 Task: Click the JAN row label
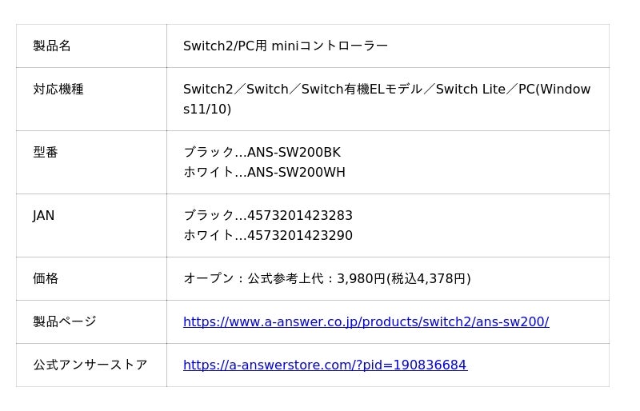[44, 215]
